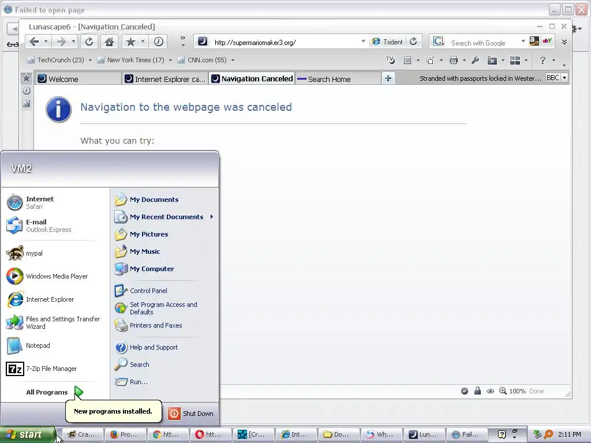The width and height of the screenshot is (591, 443).
Task: Switch to the Search Home tab
Action: point(338,78)
